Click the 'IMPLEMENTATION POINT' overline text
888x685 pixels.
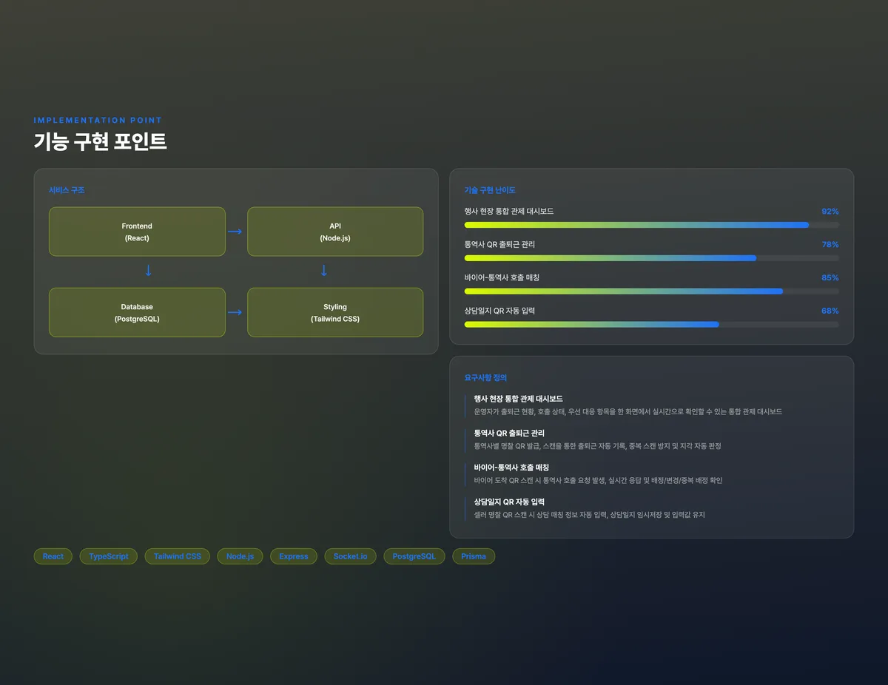[98, 120]
